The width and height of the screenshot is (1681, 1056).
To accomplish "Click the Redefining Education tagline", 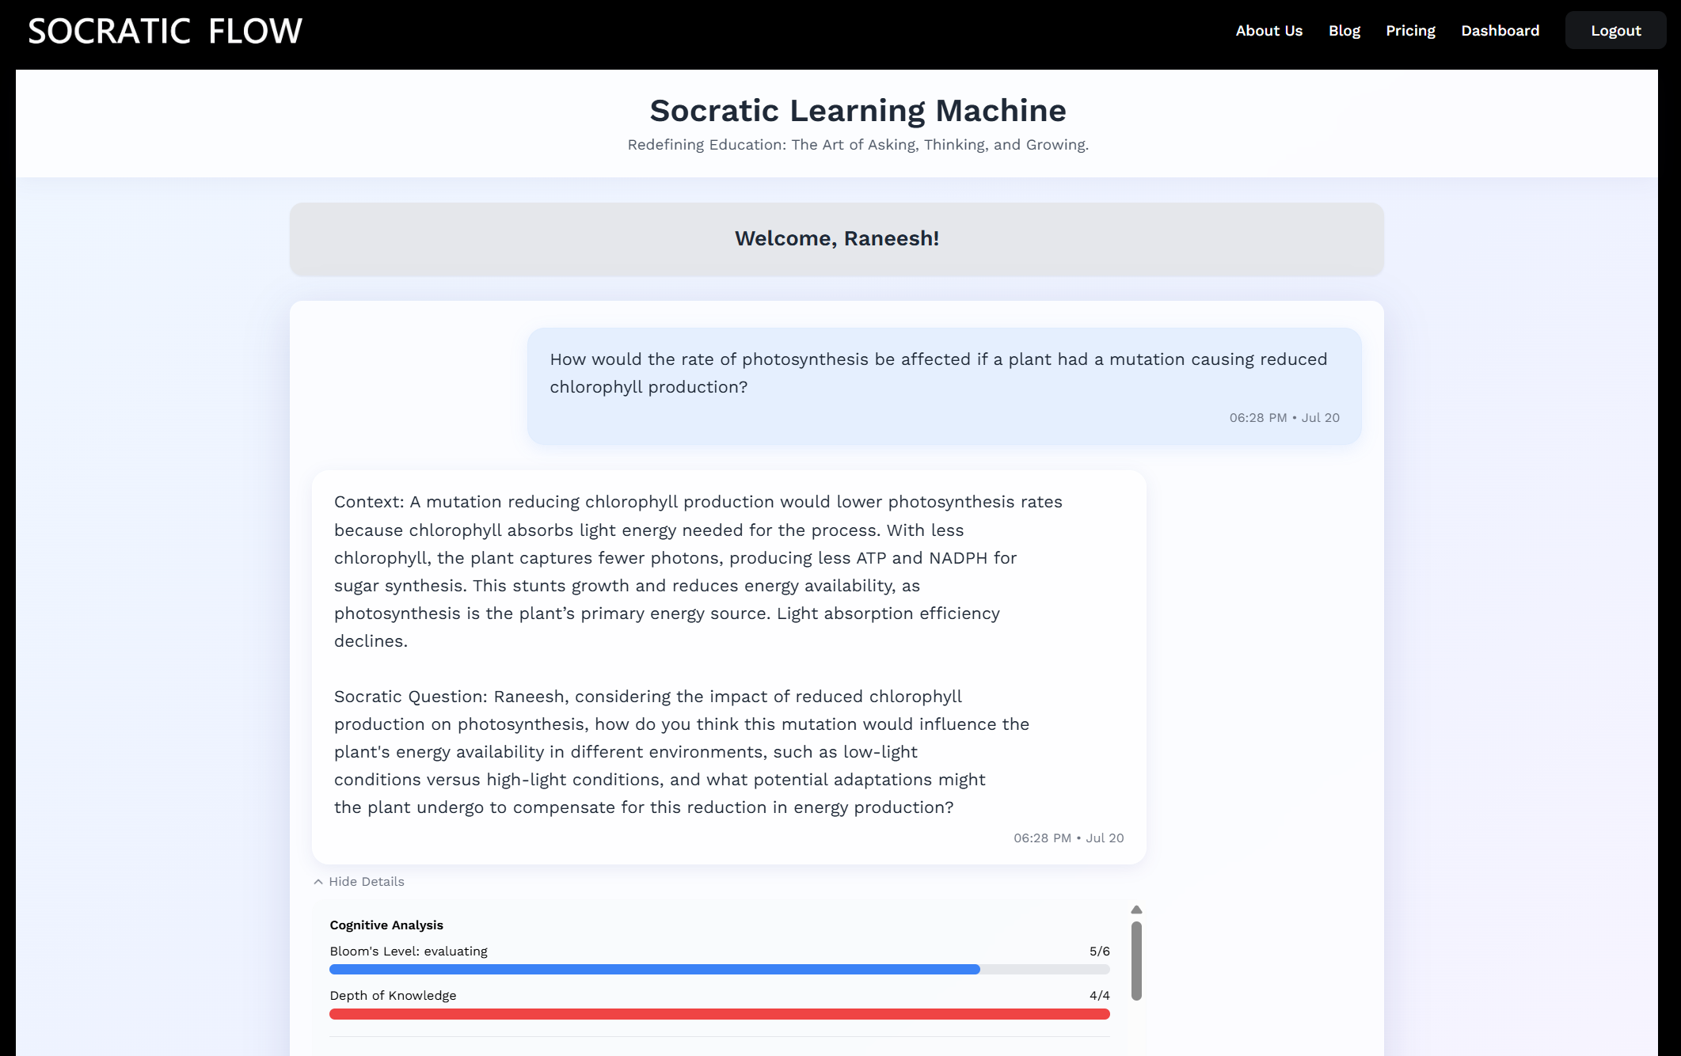I will click(x=858, y=145).
